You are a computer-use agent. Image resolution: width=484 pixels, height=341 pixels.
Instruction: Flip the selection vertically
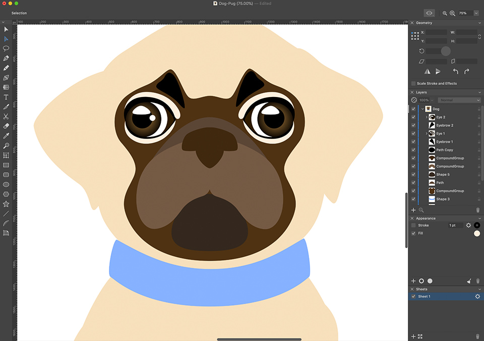[x=438, y=71]
